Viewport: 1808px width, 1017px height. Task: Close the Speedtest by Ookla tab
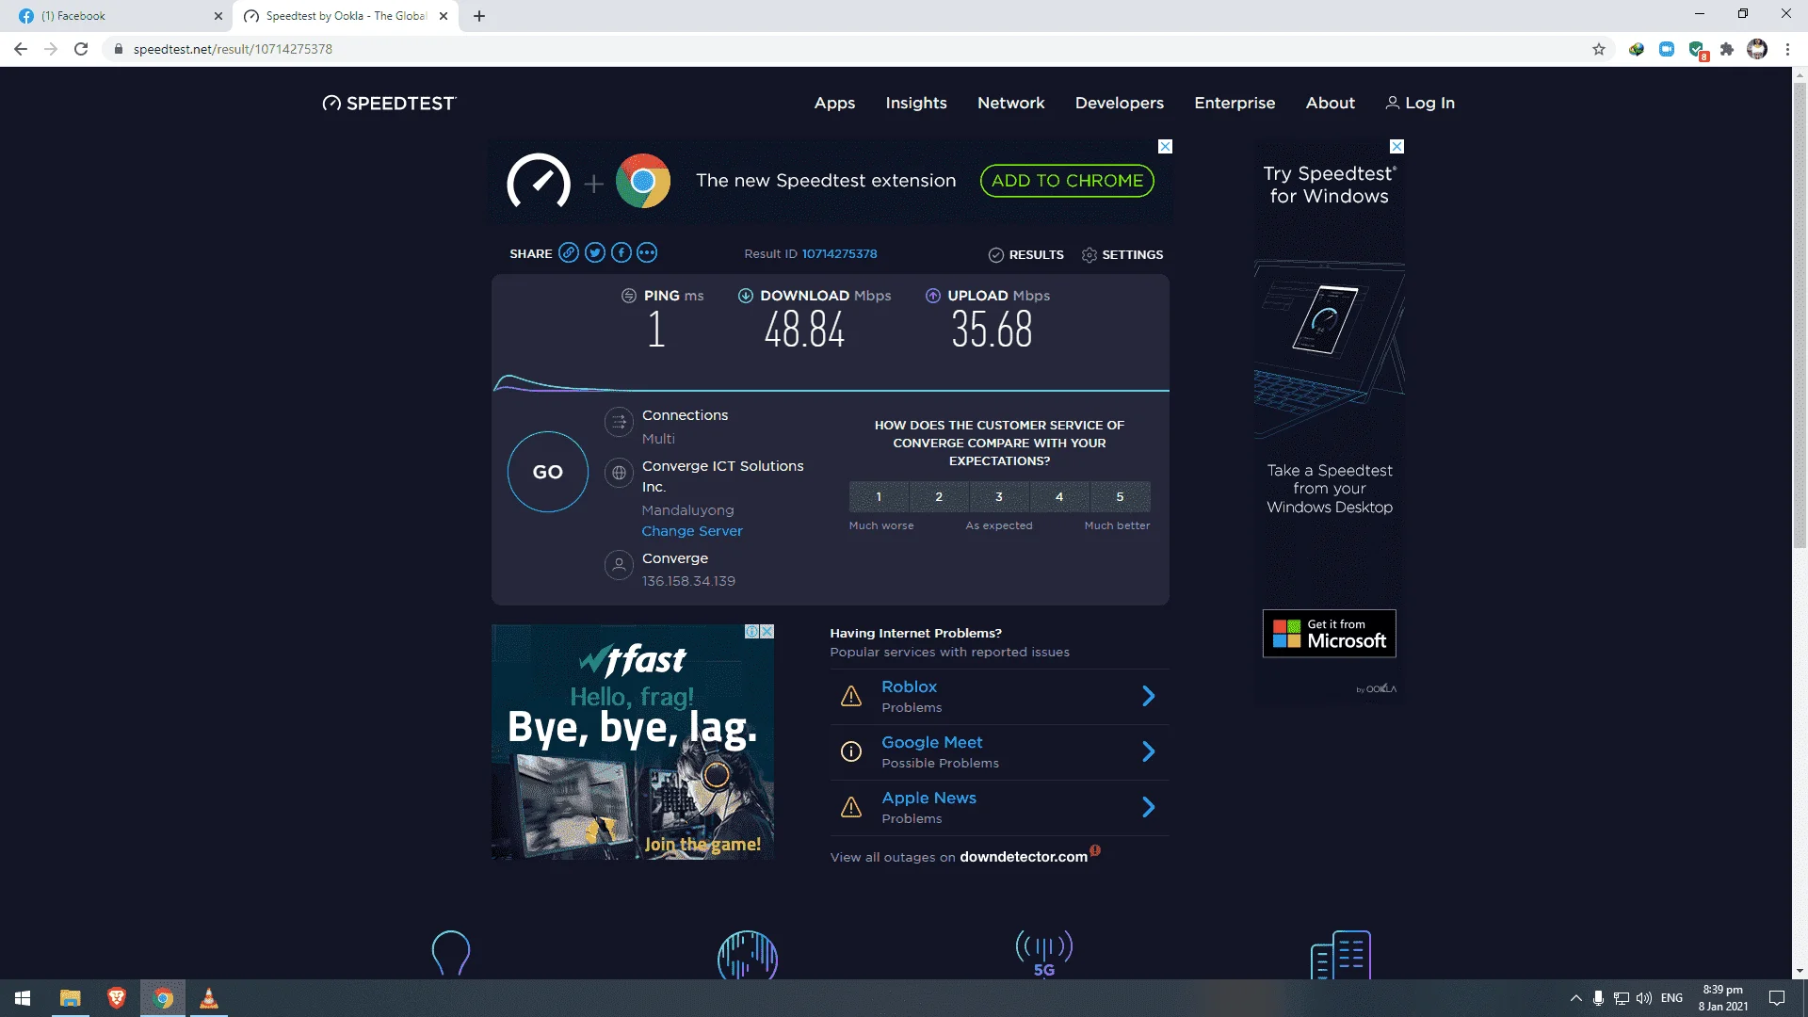pyautogui.click(x=444, y=16)
